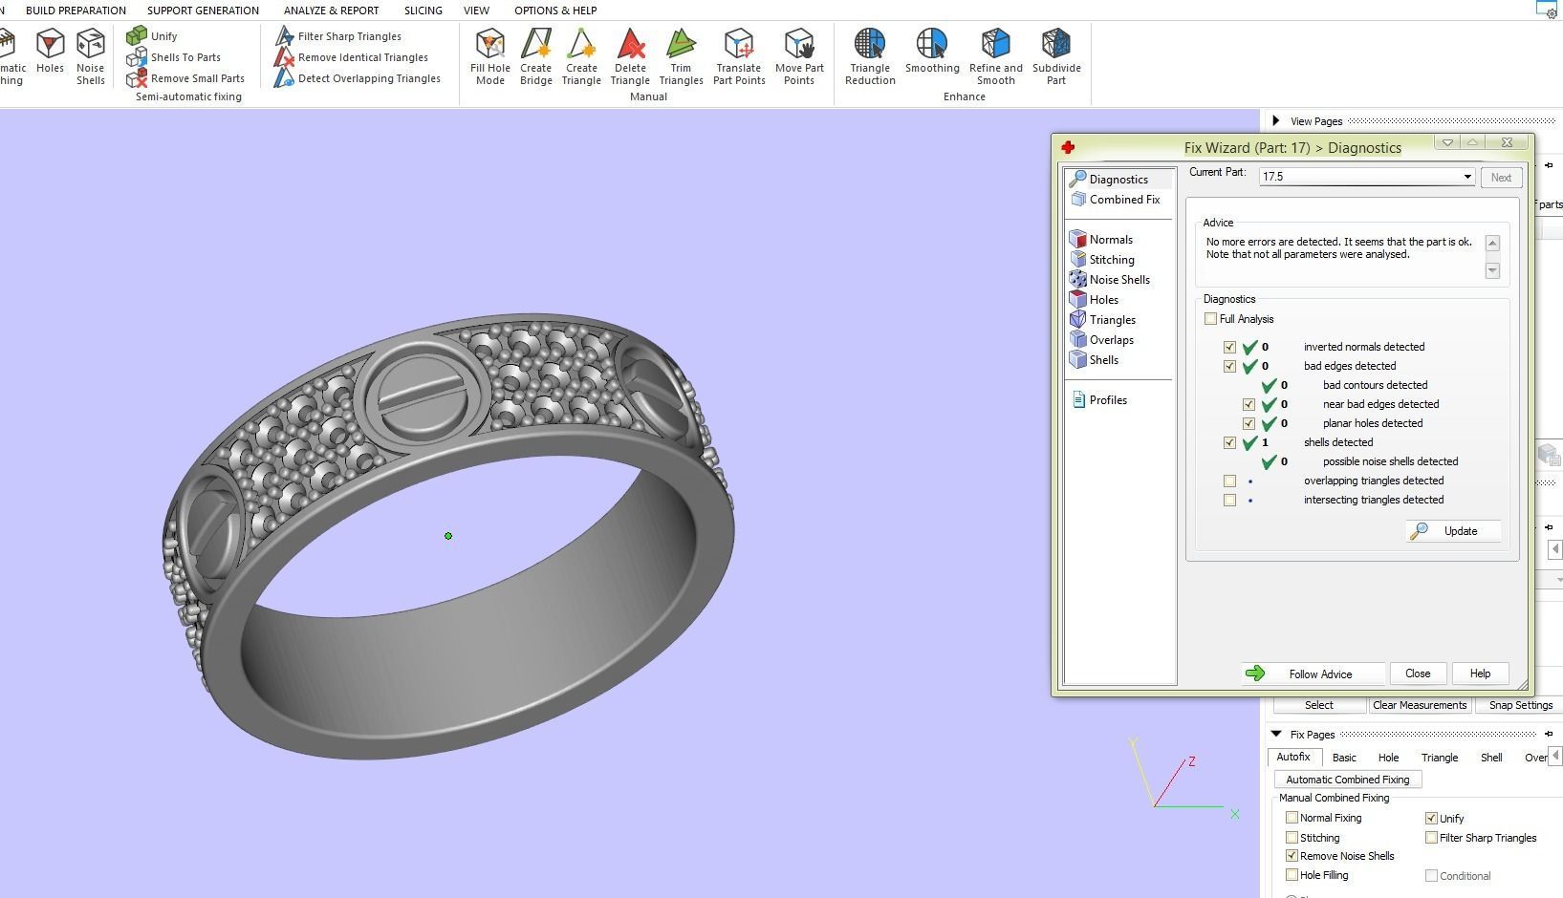This screenshot has height=898, width=1563.
Task: Check Stitching in Manual Combined Fixing
Action: [x=1292, y=837]
